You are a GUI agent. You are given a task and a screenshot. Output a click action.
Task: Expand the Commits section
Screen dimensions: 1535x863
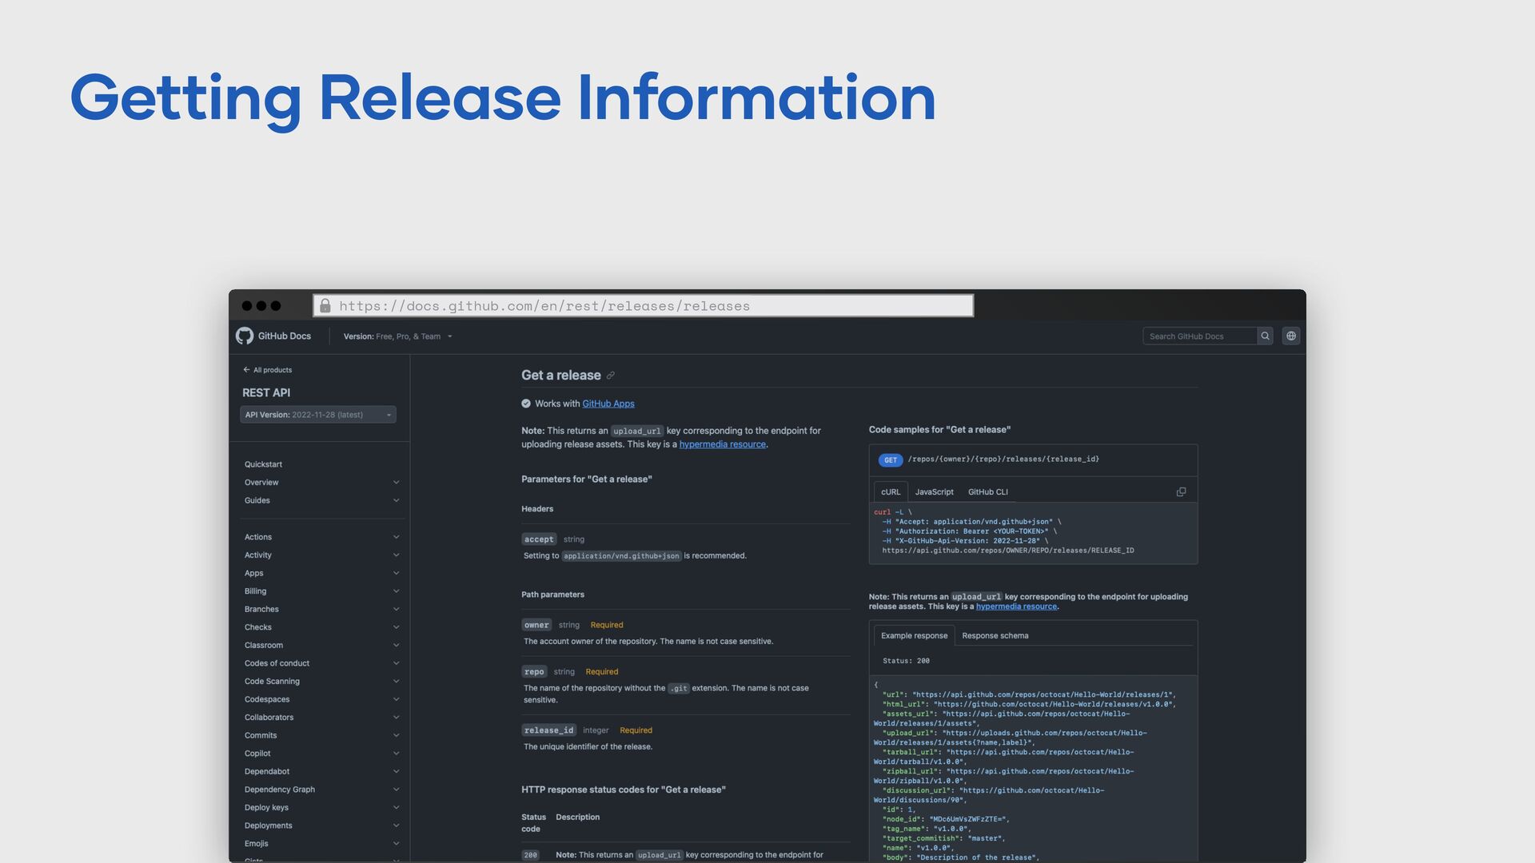(321, 735)
